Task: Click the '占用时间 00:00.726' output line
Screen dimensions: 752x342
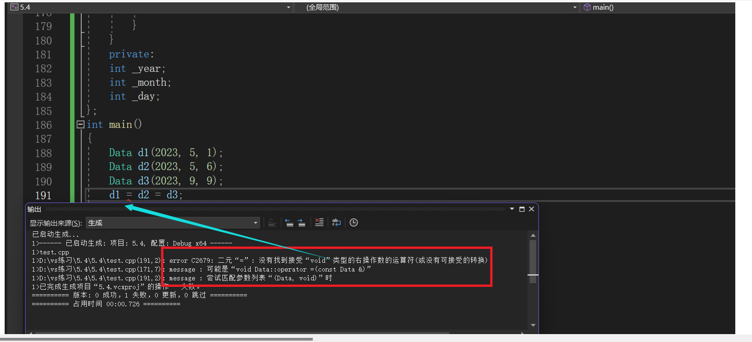Action: [x=106, y=304]
